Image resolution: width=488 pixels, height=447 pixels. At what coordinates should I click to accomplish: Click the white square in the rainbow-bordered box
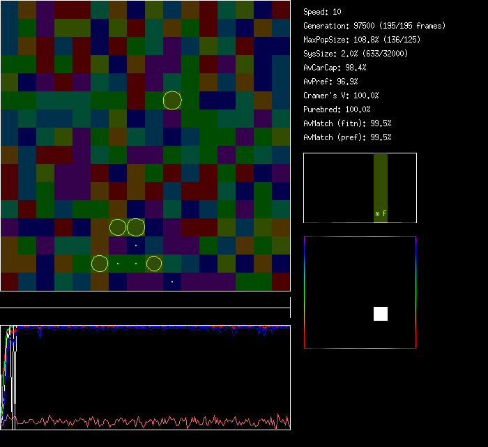[x=381, y=314]
